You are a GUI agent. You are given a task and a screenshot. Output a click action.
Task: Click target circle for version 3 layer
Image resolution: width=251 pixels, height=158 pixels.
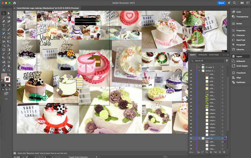click(222, 71)
